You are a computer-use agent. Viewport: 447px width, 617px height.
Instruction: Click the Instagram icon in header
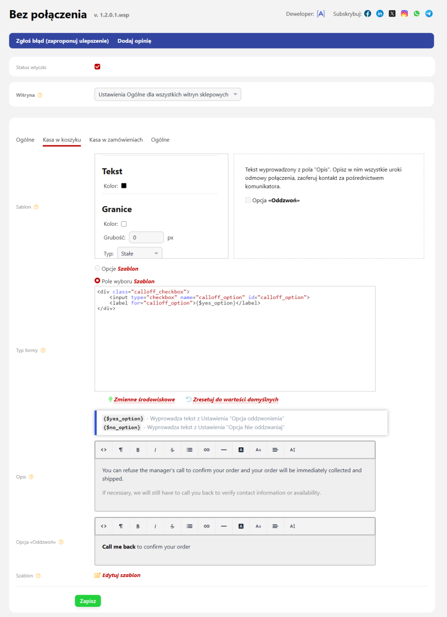coord(404,14)
